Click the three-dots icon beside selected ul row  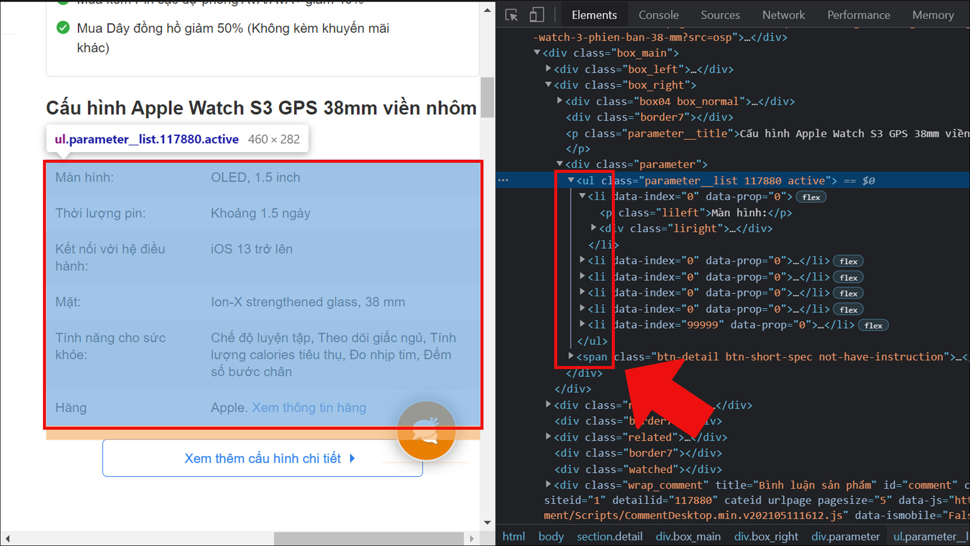503,180
